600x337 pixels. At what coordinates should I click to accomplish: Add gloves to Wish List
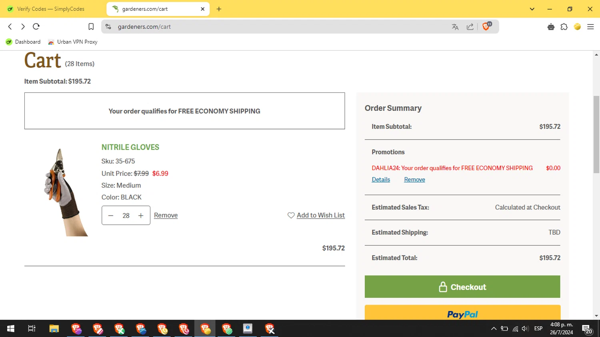pos(321,215)
